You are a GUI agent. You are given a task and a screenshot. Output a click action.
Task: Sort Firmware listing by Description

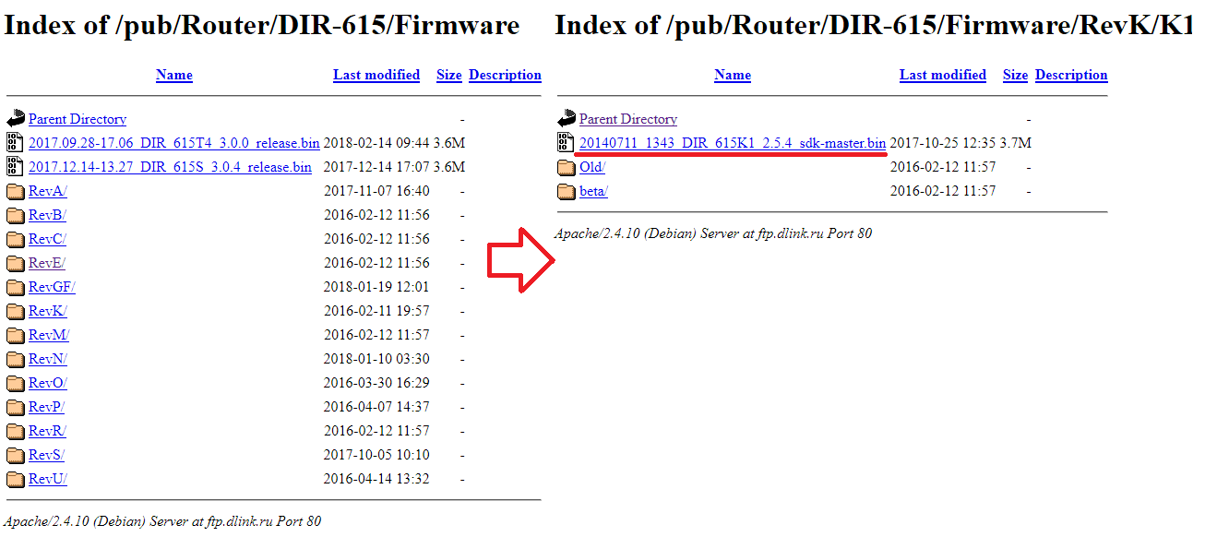coord(505,76)
